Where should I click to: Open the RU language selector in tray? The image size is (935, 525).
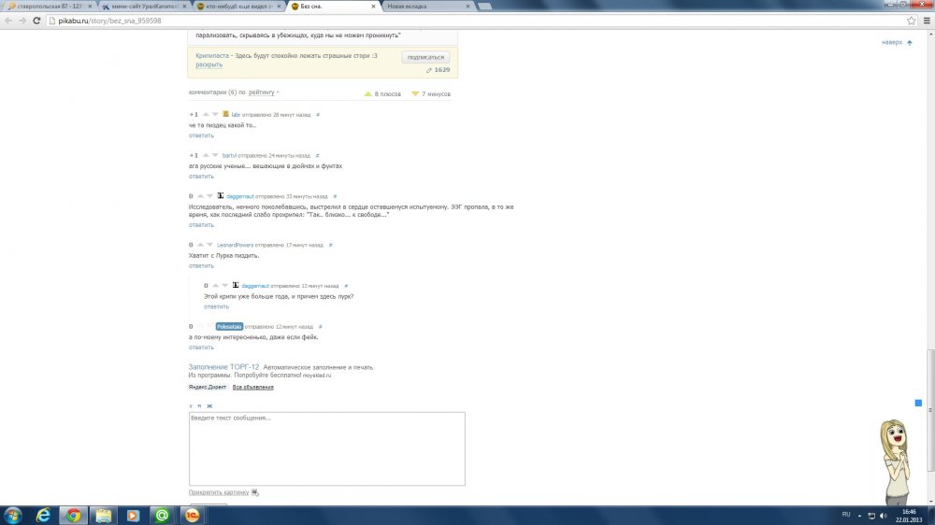pyautogui.click(x=846, y=514)
